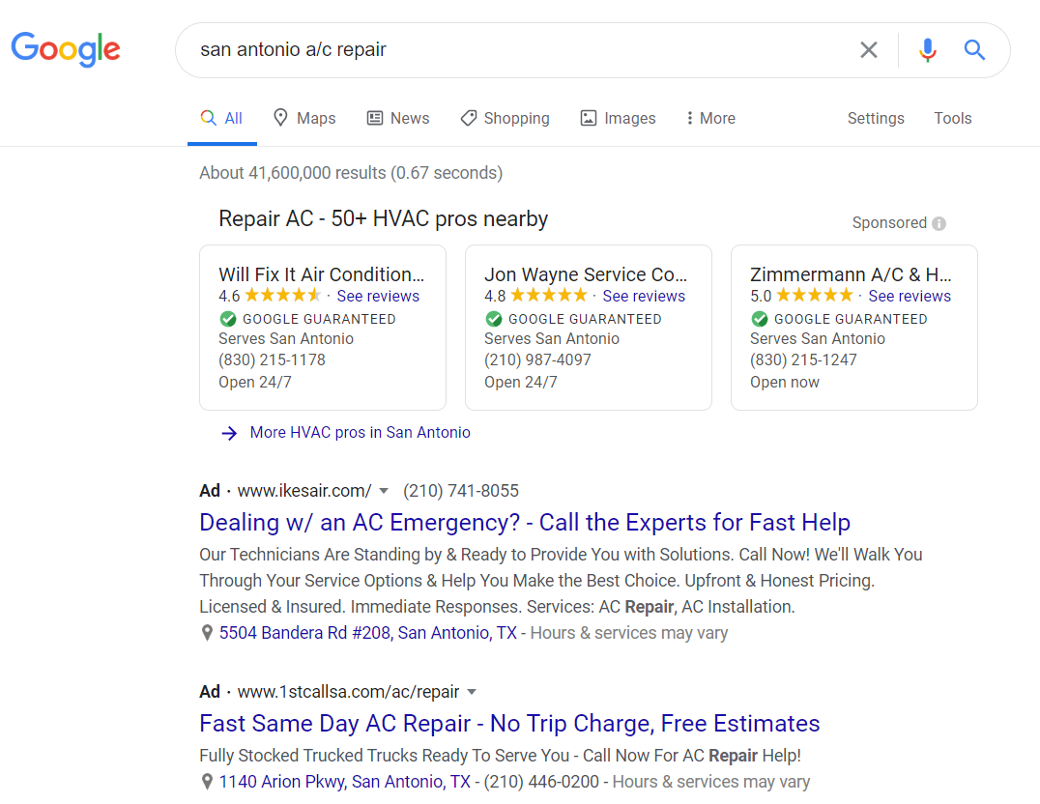Click 'About 41,600,000 results' text
1040x804 pixels.
tap(351, 173)
